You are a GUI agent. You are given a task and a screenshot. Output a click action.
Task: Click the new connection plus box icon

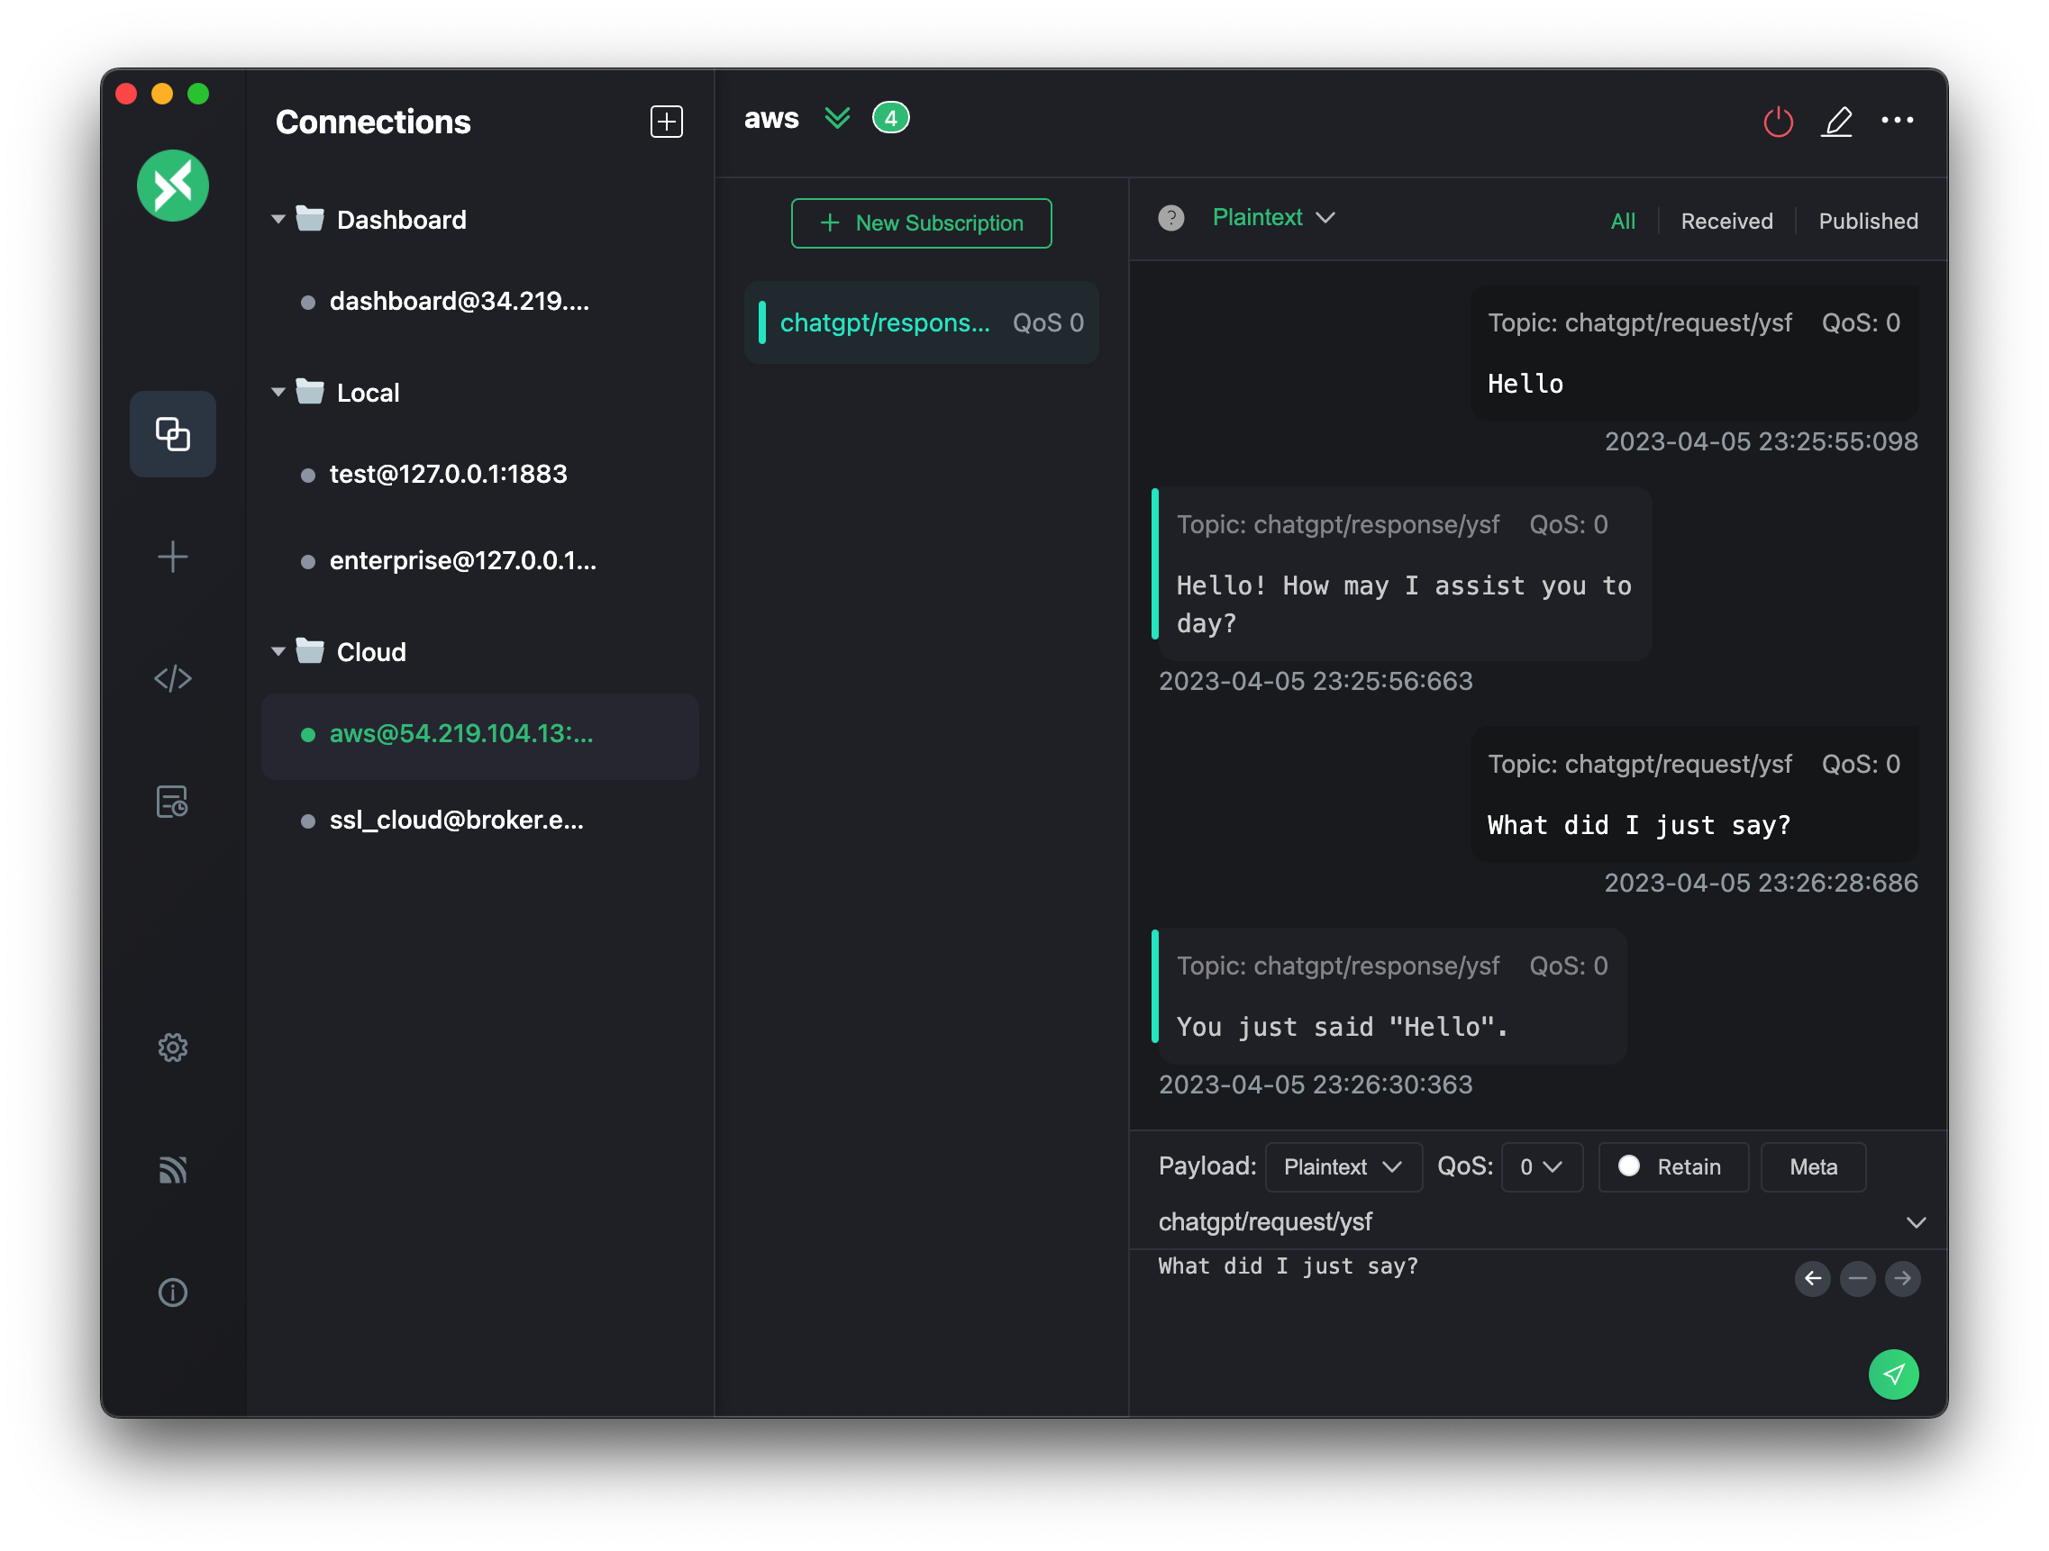point(666,122)
